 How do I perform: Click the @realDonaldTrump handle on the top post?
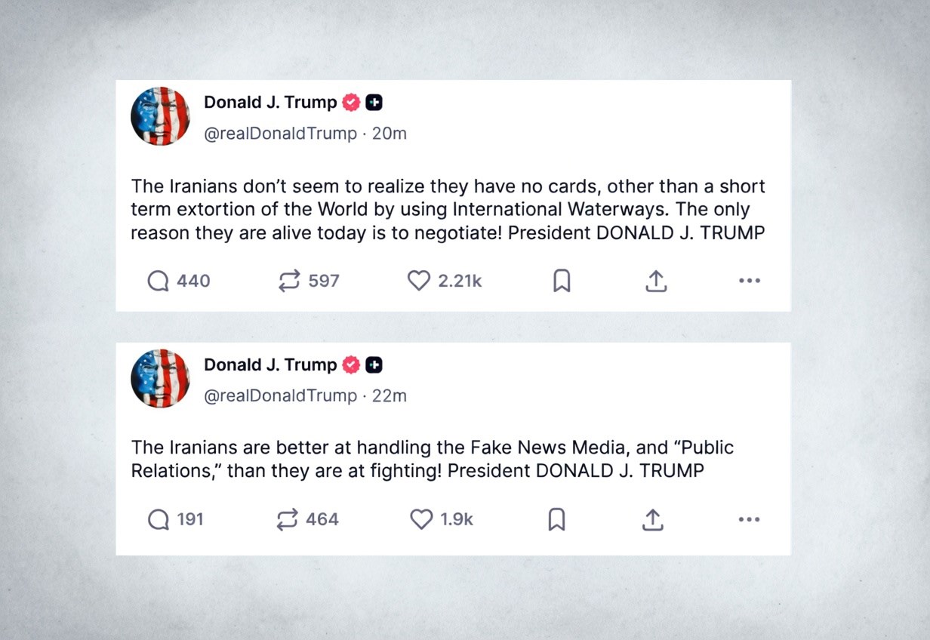point(280,133)
